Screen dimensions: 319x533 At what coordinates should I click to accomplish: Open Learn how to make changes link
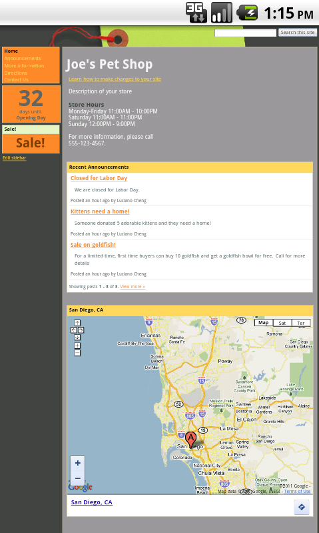point(115,79)
